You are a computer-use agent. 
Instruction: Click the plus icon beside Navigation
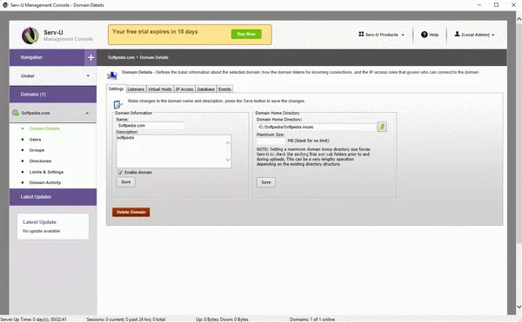coord(90,58)
